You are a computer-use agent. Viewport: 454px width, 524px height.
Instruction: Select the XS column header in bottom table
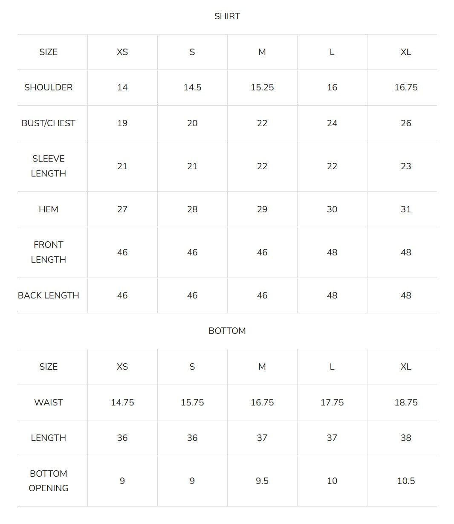pyautogui.click(x=122, y=367)
